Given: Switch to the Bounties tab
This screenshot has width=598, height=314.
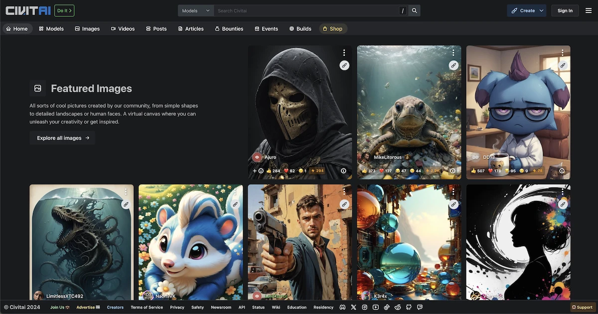Looking at the screenshot, I should coord(229,29).
